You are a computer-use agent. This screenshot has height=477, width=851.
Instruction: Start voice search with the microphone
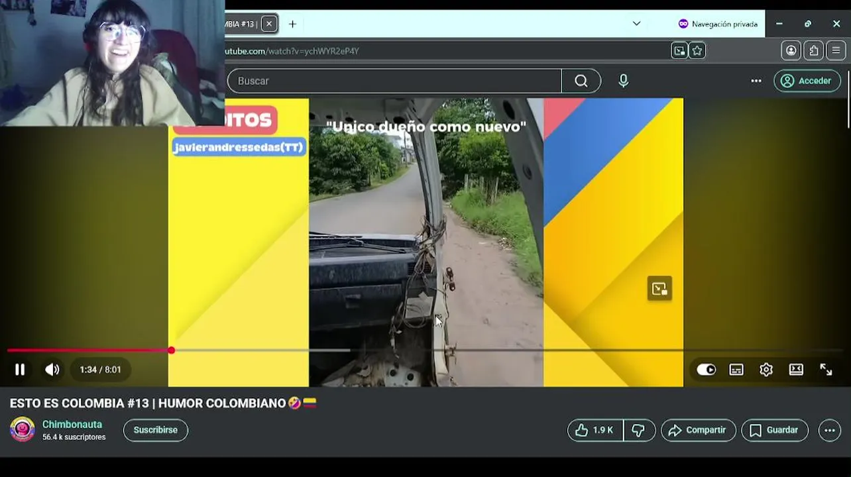click(623, 81)
